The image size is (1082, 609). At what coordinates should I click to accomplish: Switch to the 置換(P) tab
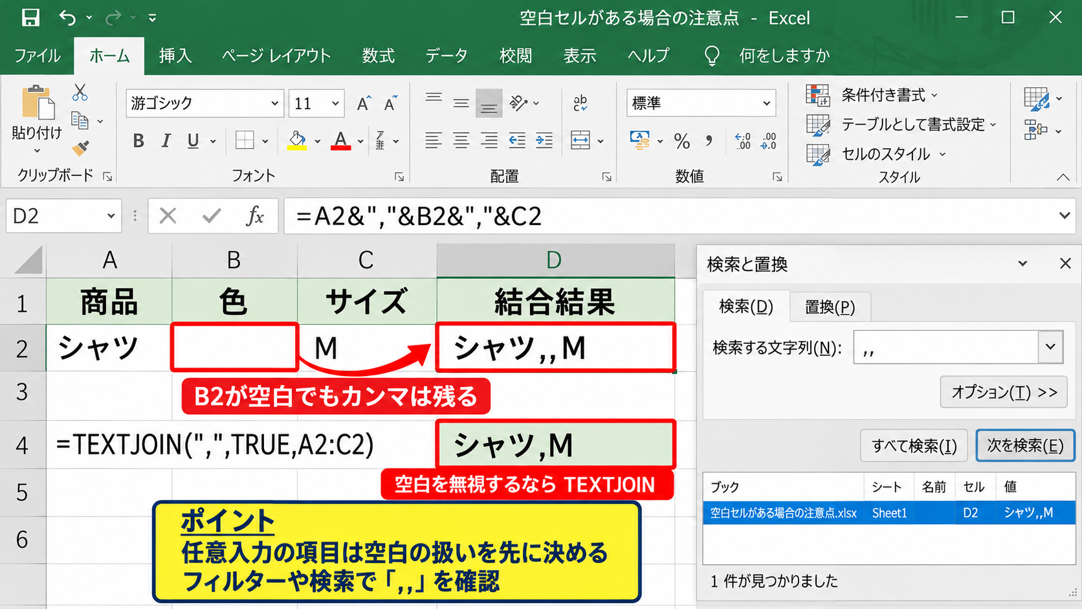pyautogui.click(x=830, y=307)
